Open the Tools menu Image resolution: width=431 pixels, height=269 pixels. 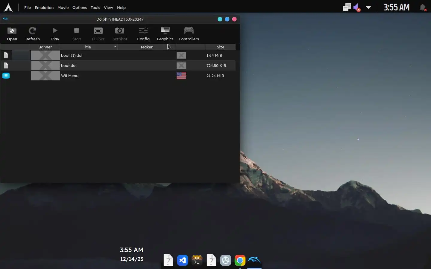pos(95,7)
